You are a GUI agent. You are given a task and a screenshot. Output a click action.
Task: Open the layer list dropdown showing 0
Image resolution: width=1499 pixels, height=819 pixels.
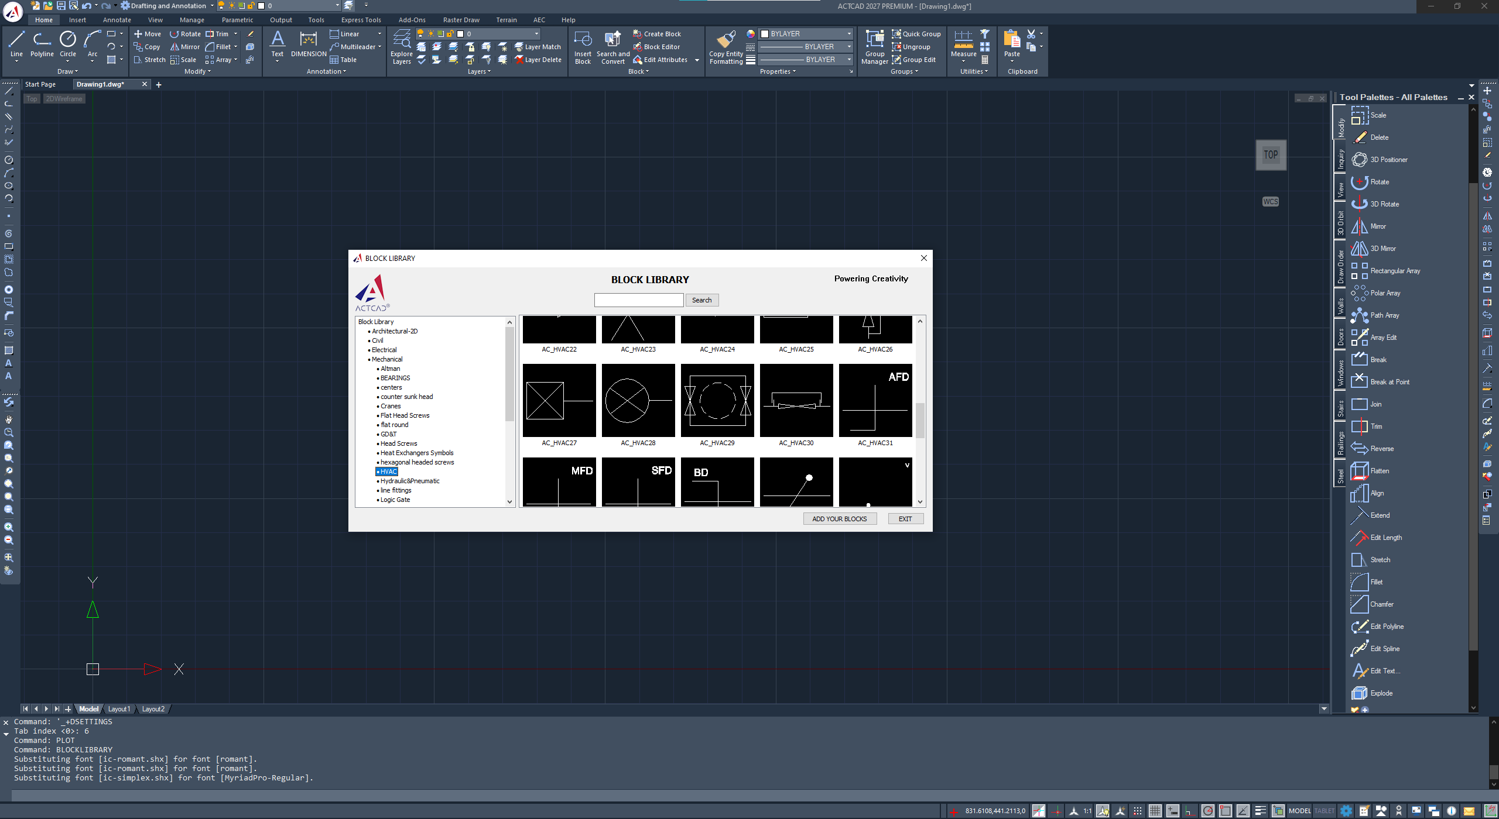(x=478, y=34)
